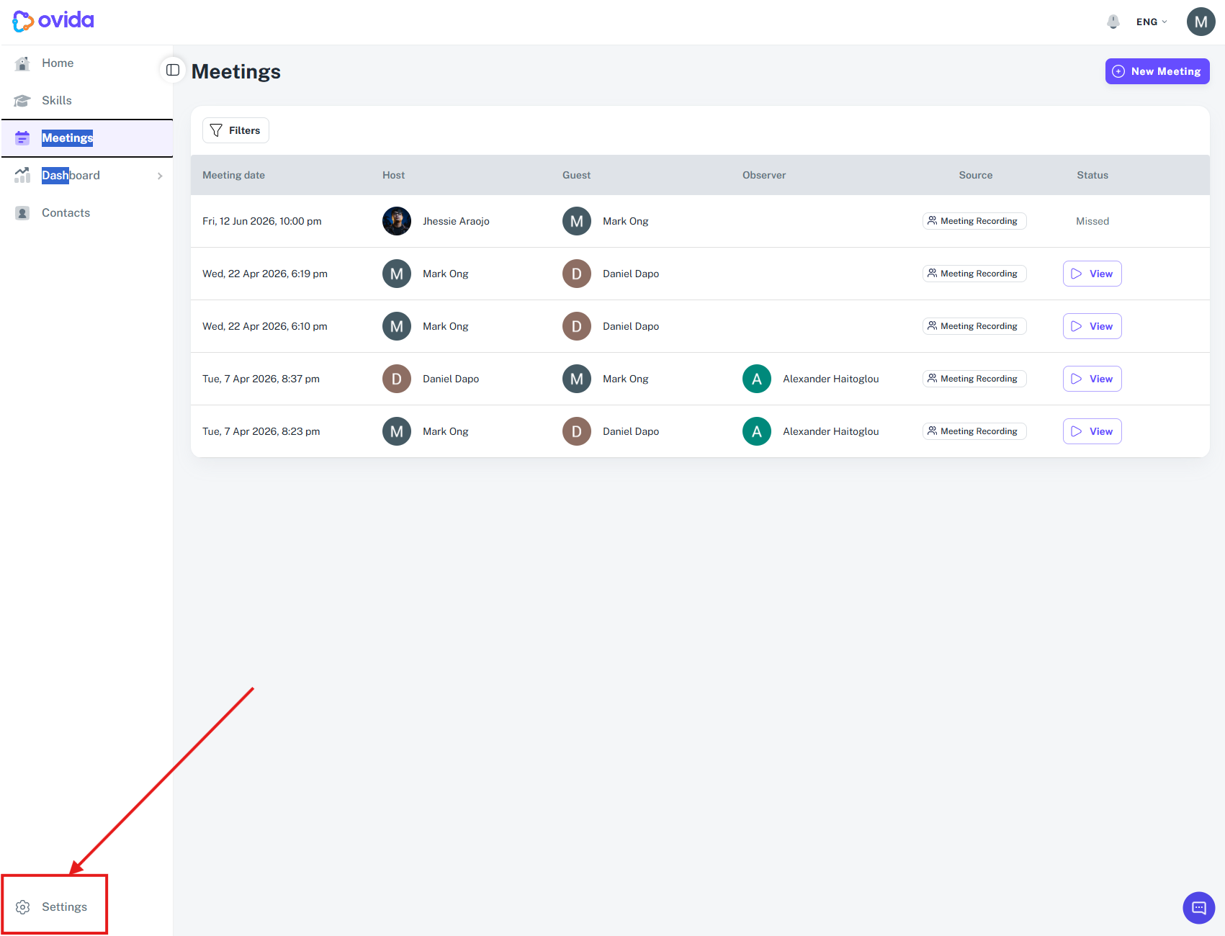The width and height of the screenshot is (1225, 936).
Task: View the 22 Apr 6:19 pm meeting
Action: [1092, 274]
